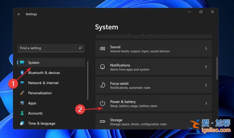Click the search magnifier icon

point(80,48)
